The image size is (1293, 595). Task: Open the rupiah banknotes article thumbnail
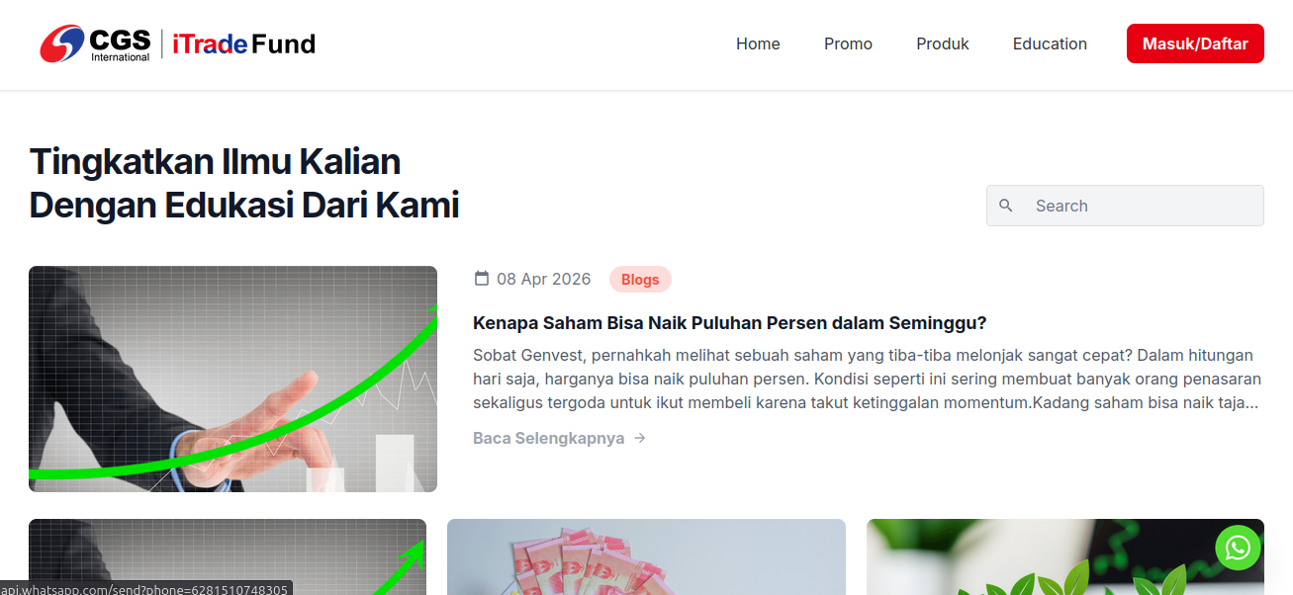[x=646, y=556]
